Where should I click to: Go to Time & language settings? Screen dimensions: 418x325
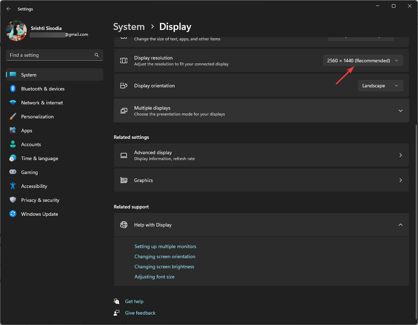[40, 158]
